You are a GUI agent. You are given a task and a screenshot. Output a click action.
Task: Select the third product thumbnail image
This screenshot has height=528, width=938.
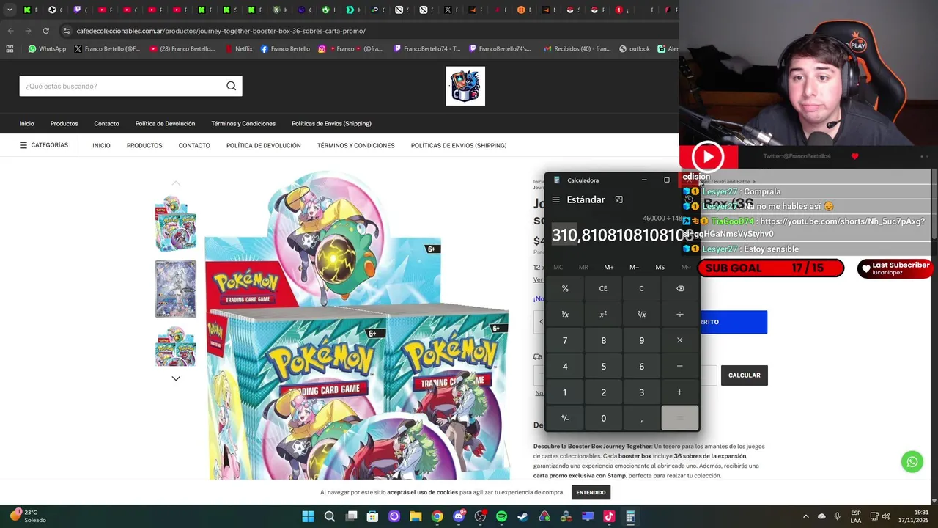tap(176, 346)
